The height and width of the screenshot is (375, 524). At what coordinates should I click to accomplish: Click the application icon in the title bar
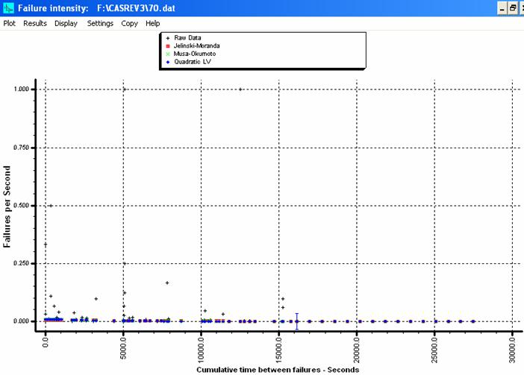7,7
